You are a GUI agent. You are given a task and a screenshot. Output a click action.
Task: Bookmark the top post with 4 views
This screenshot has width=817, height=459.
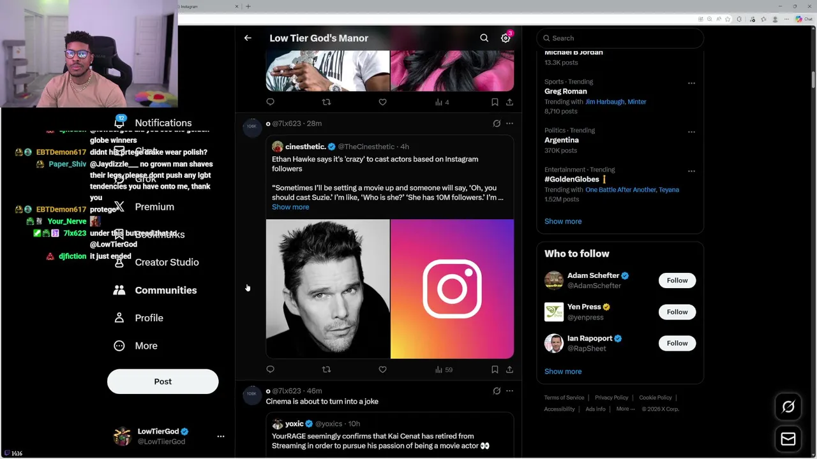coord(495,102)
